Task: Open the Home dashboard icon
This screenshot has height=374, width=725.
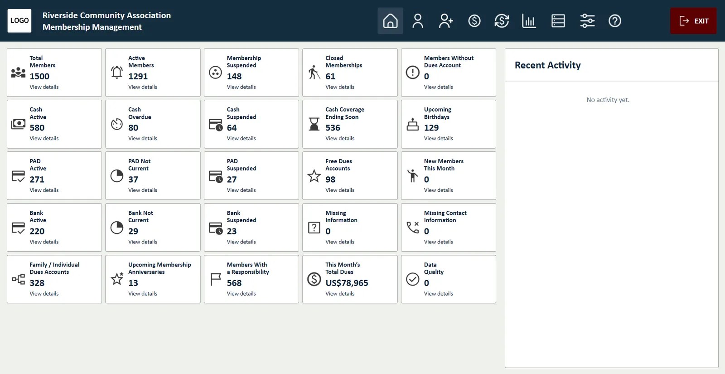Action: [390, 21]
